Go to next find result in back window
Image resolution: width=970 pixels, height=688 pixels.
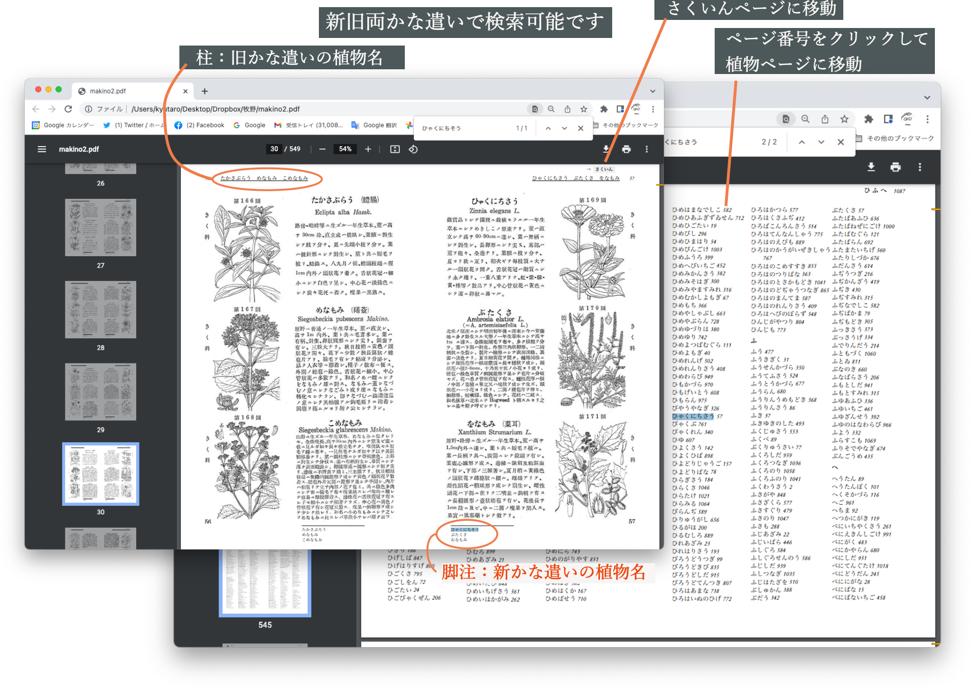point(821,142)
